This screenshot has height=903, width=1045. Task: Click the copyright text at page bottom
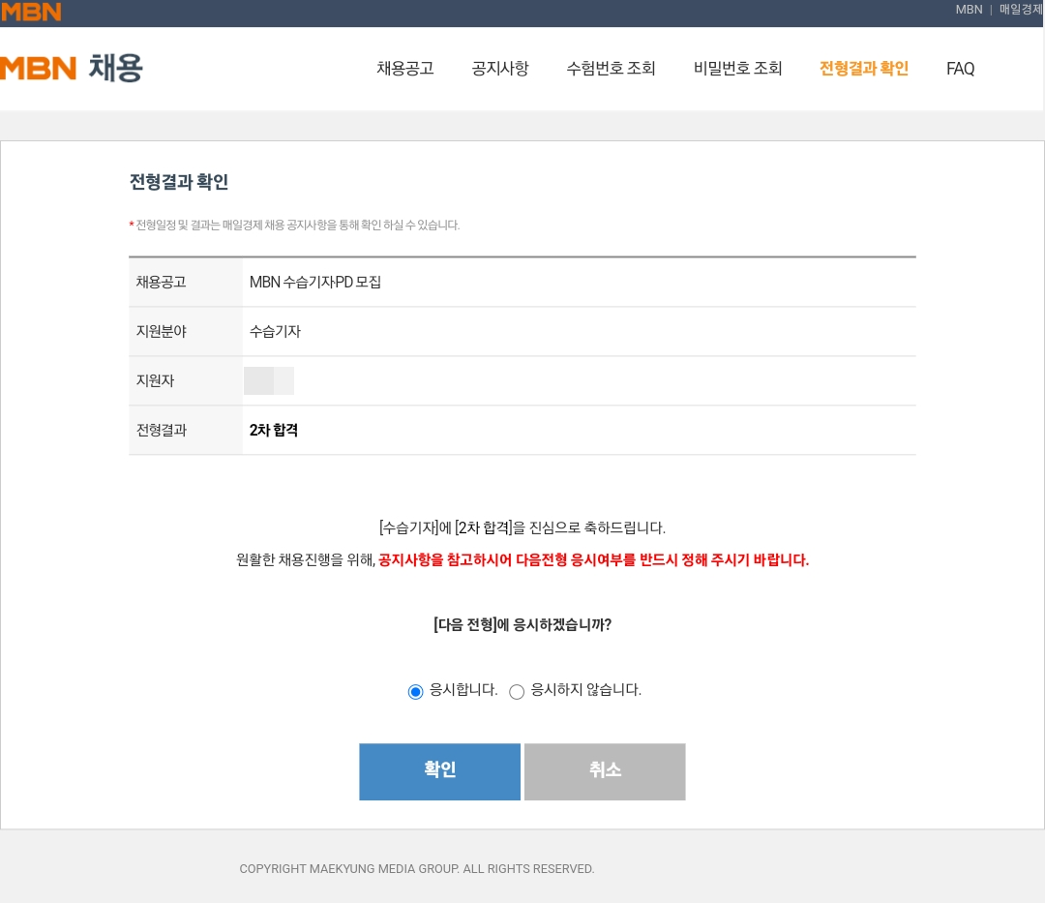click(x=416, y=868)
